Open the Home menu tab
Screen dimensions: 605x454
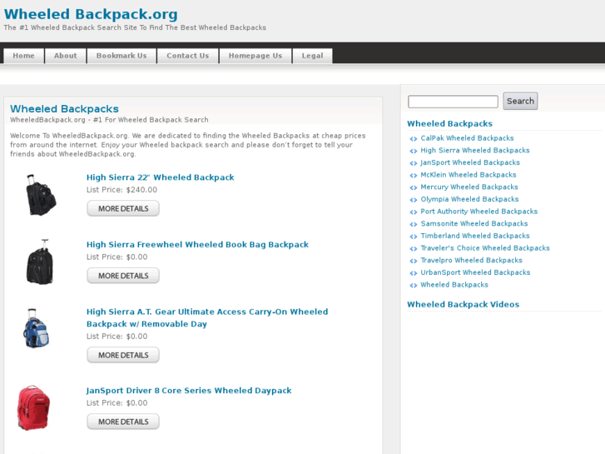(23, 56)
